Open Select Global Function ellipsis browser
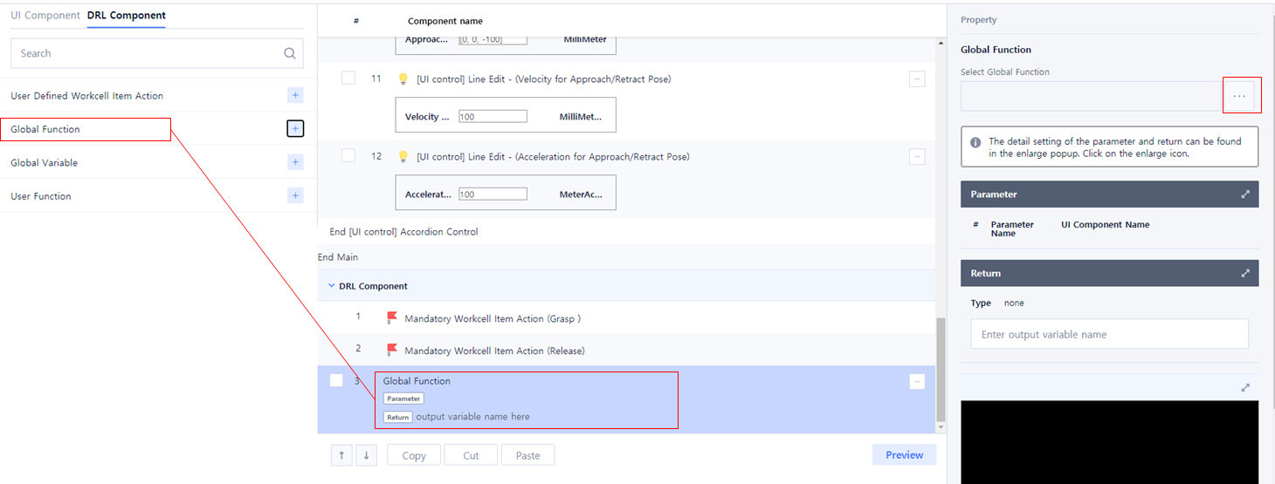 coord(1239,96)
